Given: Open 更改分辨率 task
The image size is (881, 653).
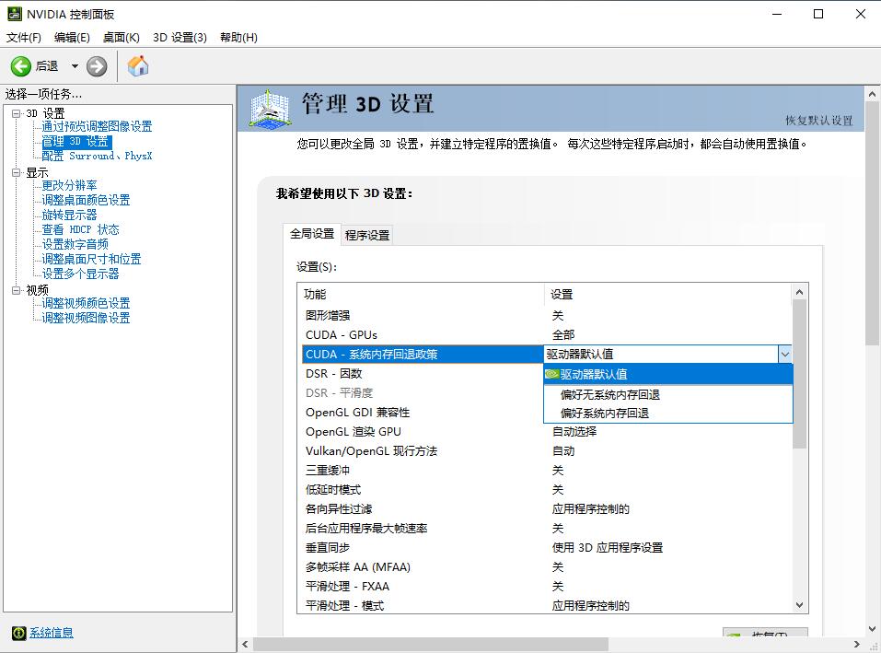Looking at the screenshot, I should [x=69, y=185].
